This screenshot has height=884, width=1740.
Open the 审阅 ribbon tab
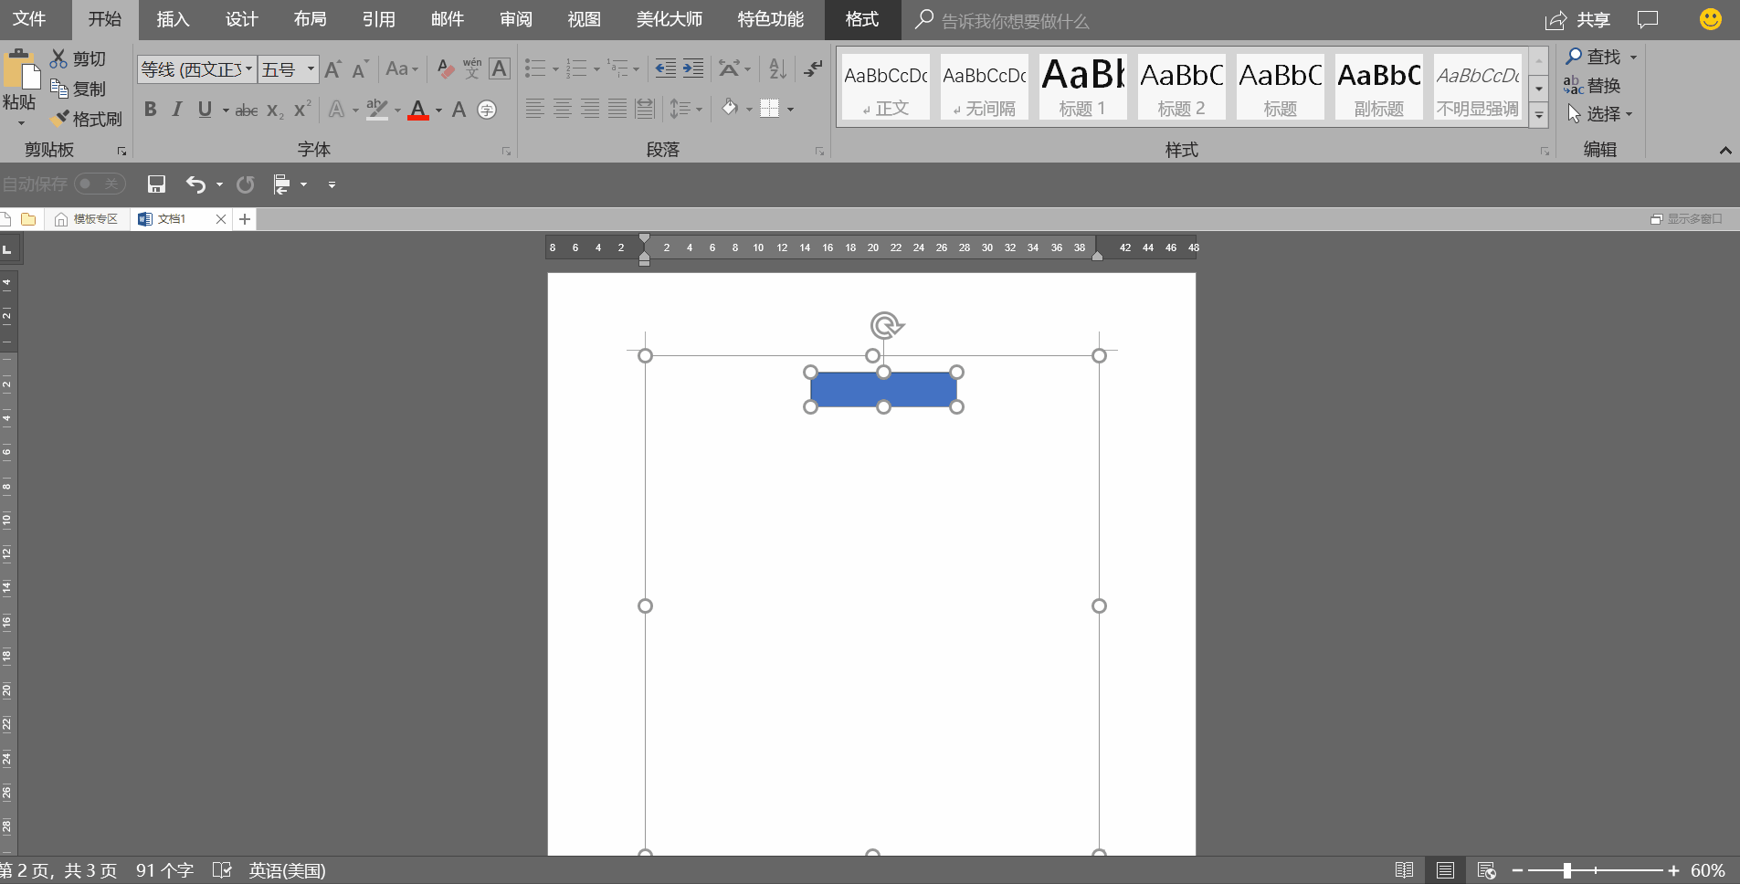[514, 19]
